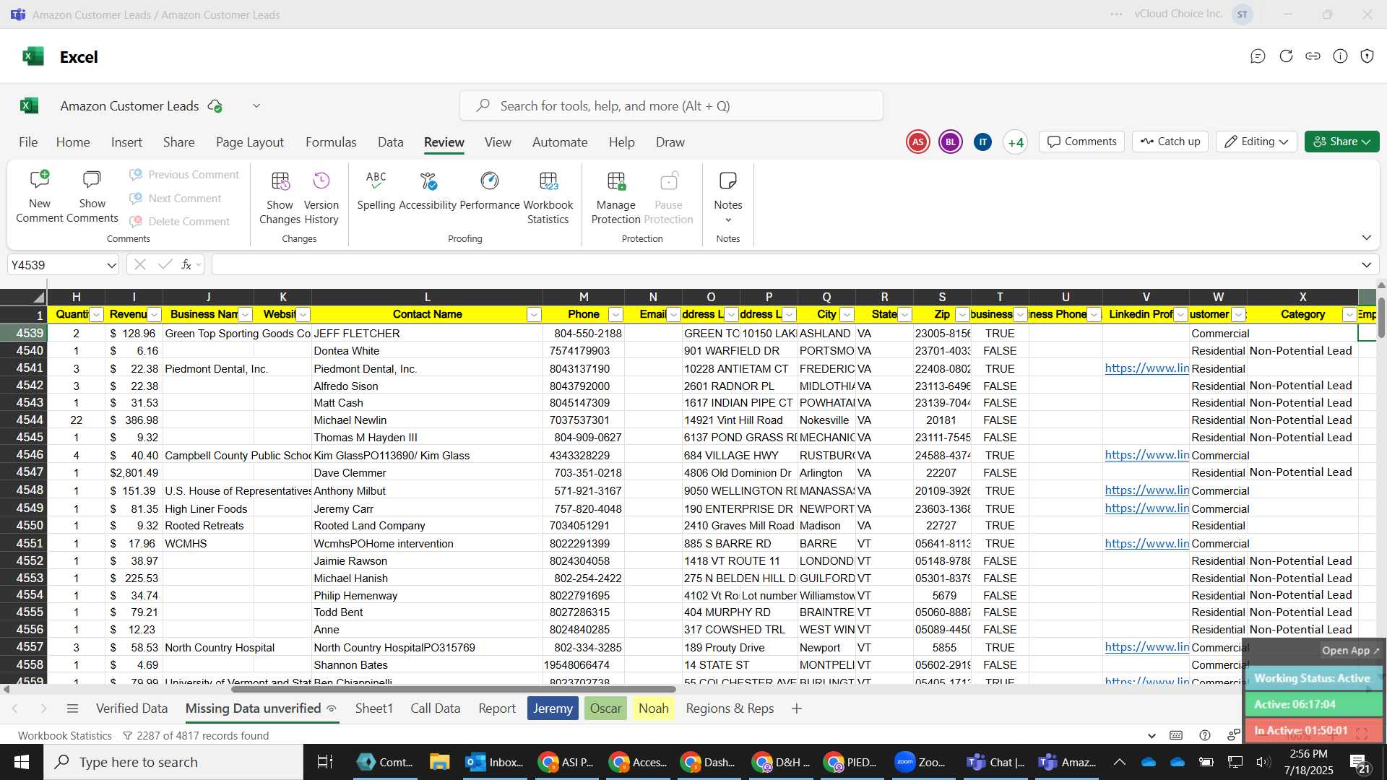Open Zoom from the taskbar
The width and height of the screenshot is (1387, 780).
(x=920, y=762)
